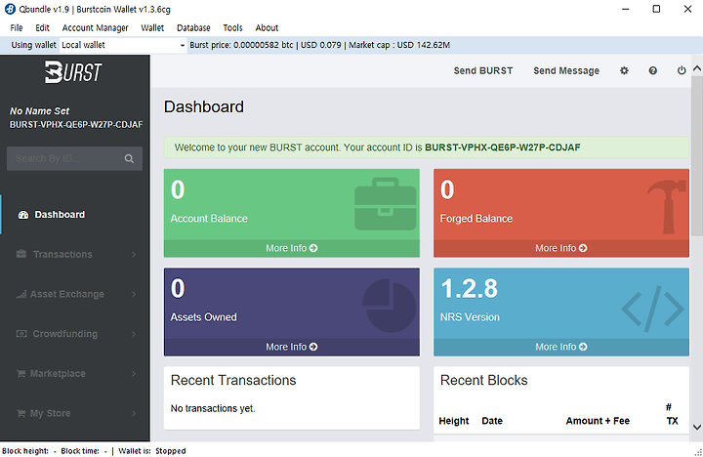Click the Recent Transactions heading
This screenshot has width=703, height=457.
[233, 380]
